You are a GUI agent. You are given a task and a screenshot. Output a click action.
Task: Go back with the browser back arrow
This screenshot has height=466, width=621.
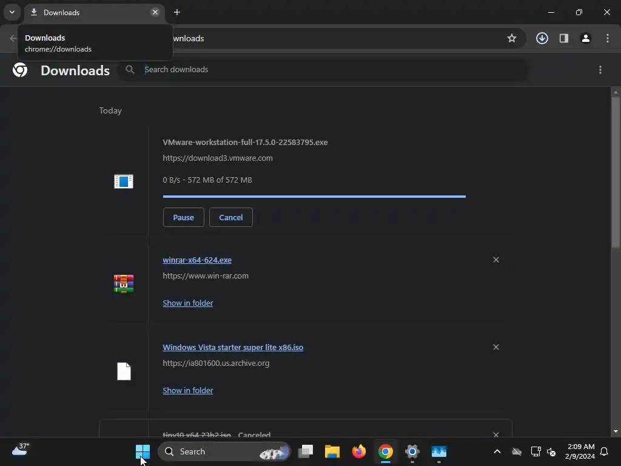click(13, 38)
